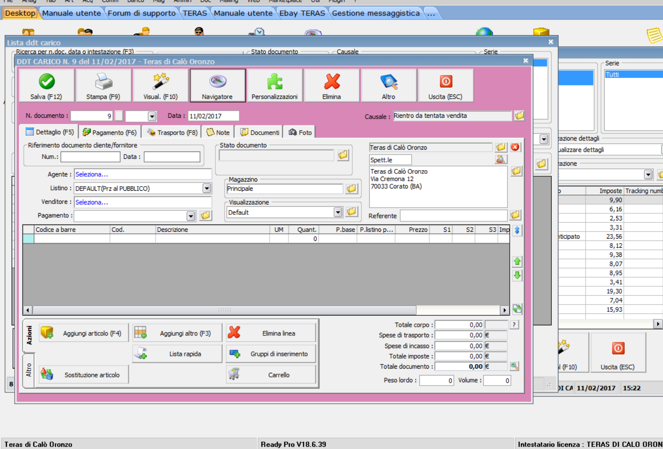Click the Referente input field
Image resolution: width=663 pixels, height=449 pixels.
click(454, 215)
